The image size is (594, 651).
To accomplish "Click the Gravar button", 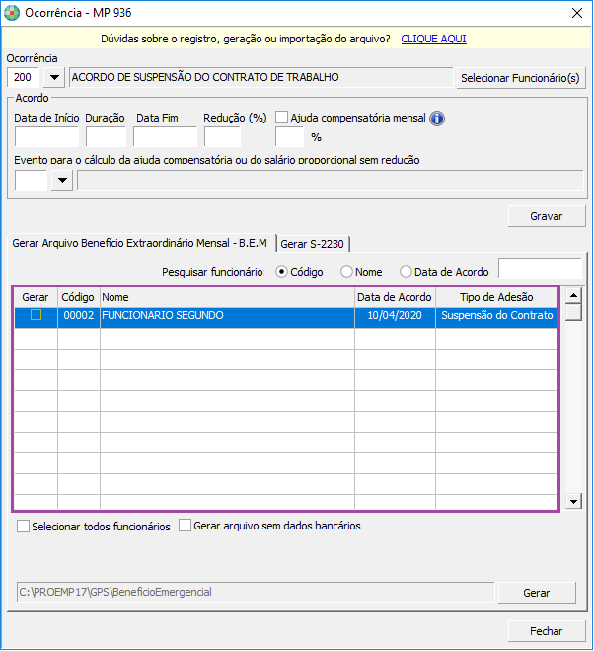I will 547,216.
